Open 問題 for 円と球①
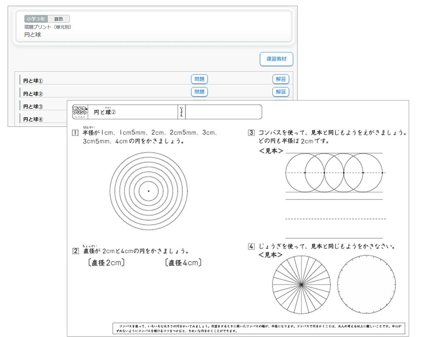Image resolution: width=437 pixels, height=337 pixels. [x=199, y=79]
